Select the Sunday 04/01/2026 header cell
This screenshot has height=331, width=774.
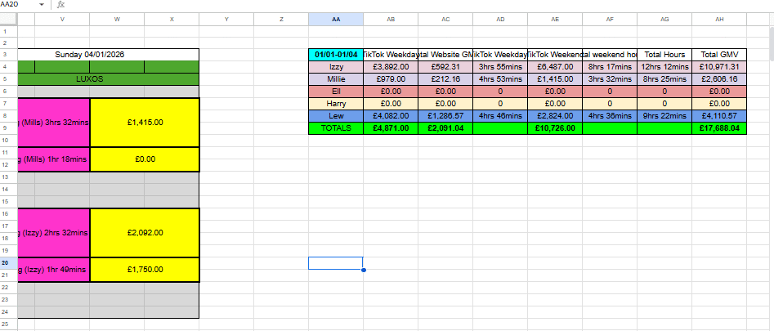pyautogui.click(x=90, y=55)
